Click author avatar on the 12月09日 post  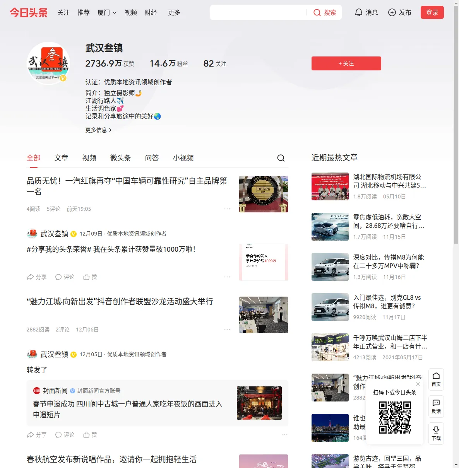32,234
